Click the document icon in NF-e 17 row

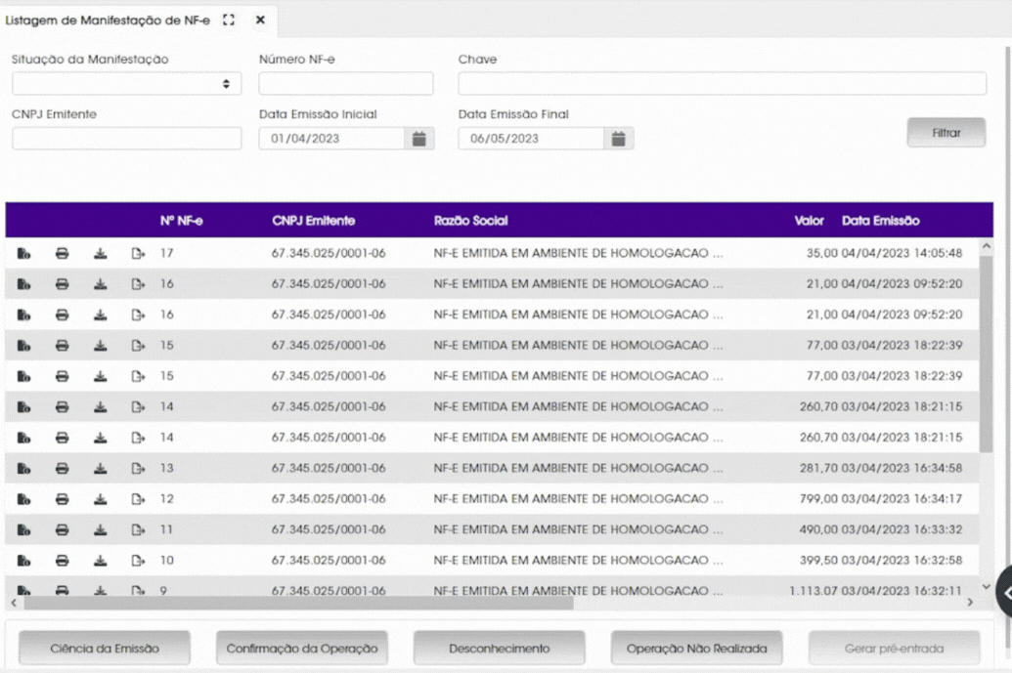[x=23, y=253]
